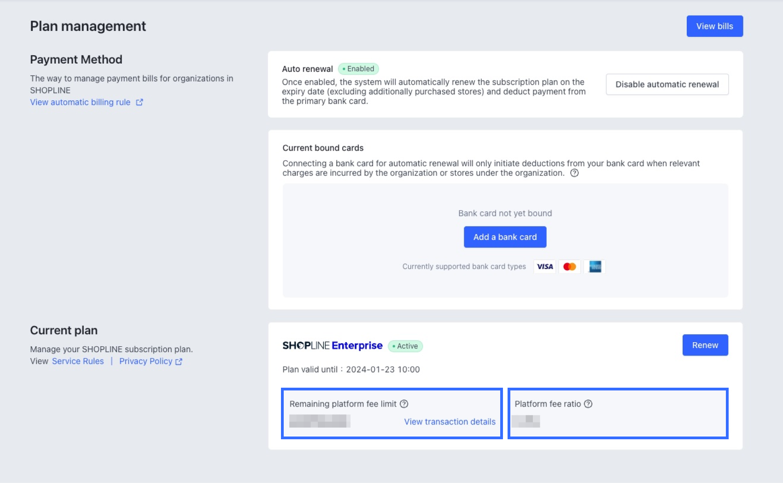This screenshot has height=483, width=783.
Task: Renew the Enterprise plan
Action: pos(705,345)
